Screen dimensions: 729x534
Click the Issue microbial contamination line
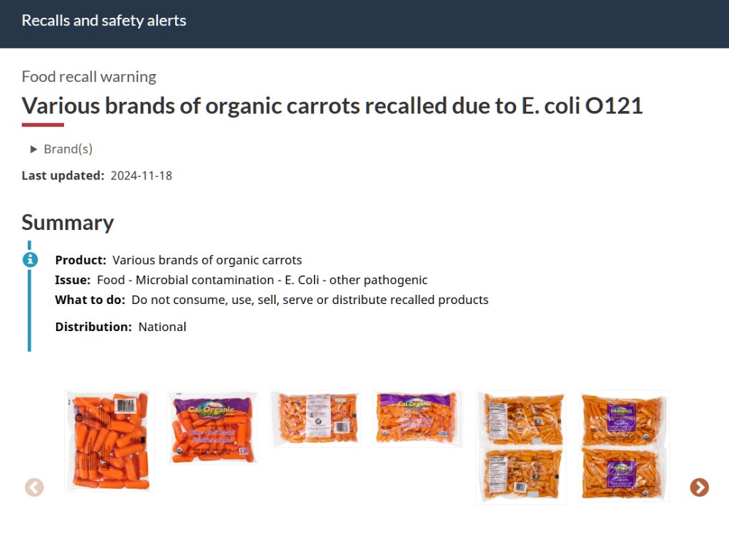point(241,280)
